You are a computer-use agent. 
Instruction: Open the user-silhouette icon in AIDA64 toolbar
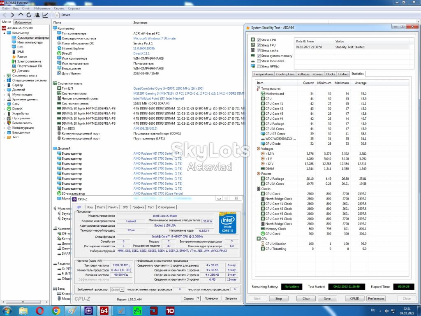[x=37, y=15]
